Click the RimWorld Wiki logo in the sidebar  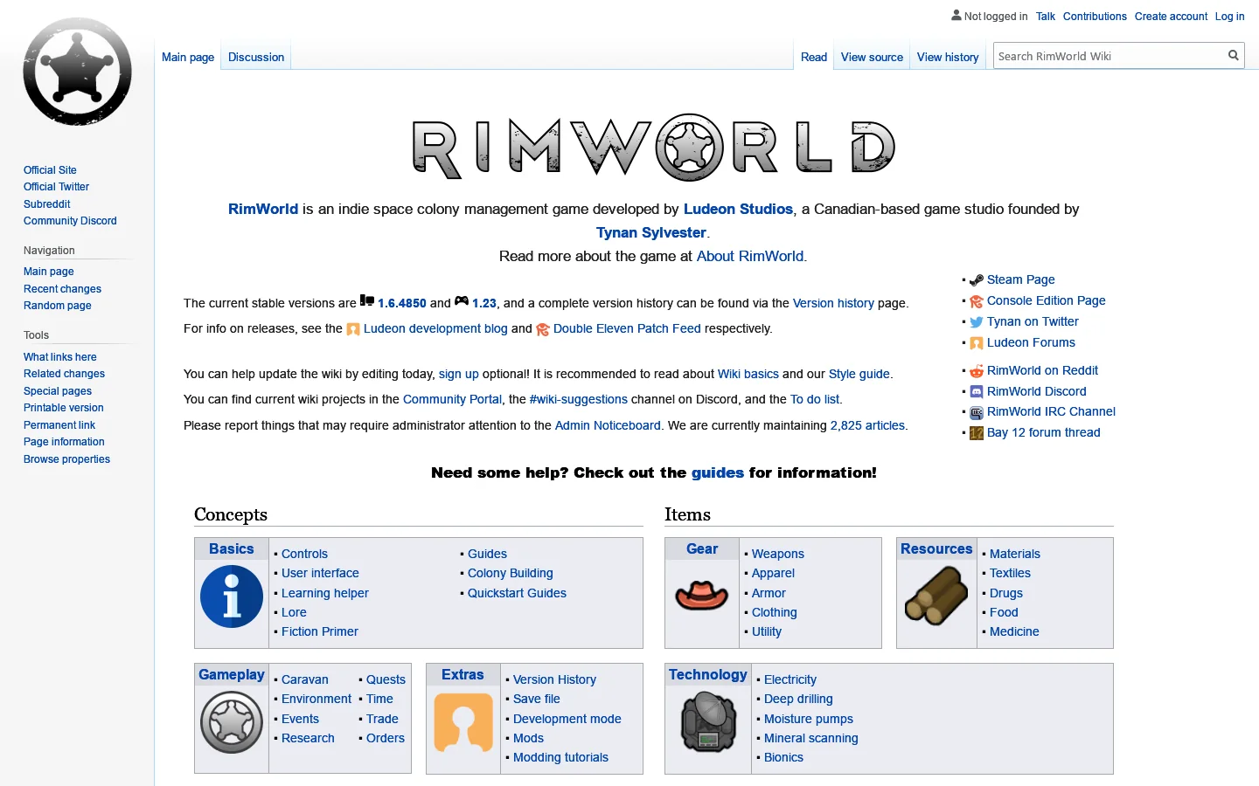pyautogui.click(x=77, y=72)
